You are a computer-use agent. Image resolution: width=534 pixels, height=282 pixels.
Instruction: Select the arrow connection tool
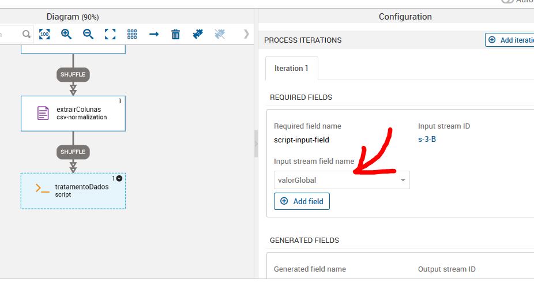pyautogui.click(x=154, y=34)
